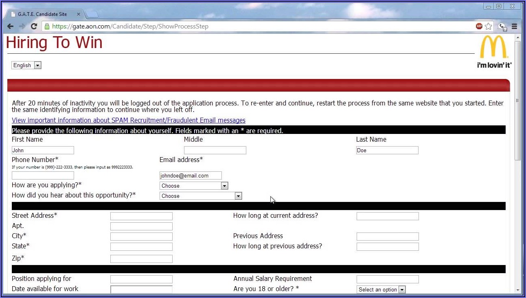526x298 pixels.
Task: Expand 'How did you hear about this opportunity' dropdown
Action: coord(201,196)
